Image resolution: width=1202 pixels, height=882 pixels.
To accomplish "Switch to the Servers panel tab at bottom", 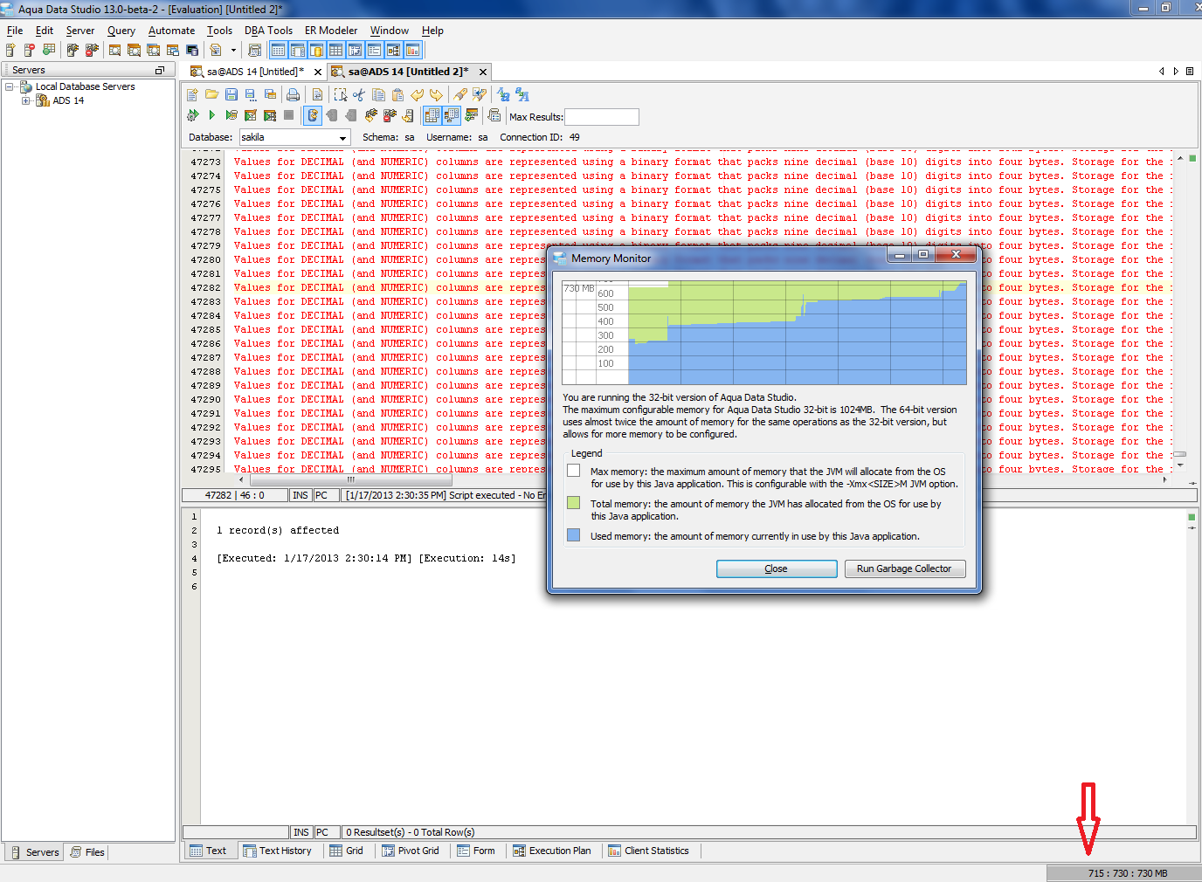I will (x=34, y=852).
